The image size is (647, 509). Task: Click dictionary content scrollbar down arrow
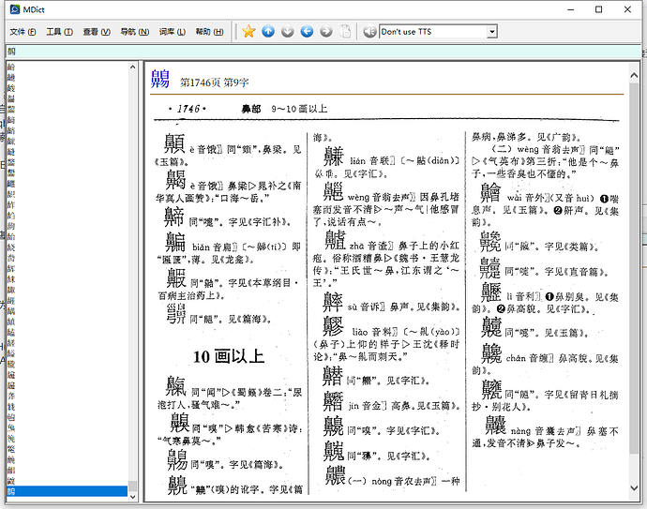[634, 488]
